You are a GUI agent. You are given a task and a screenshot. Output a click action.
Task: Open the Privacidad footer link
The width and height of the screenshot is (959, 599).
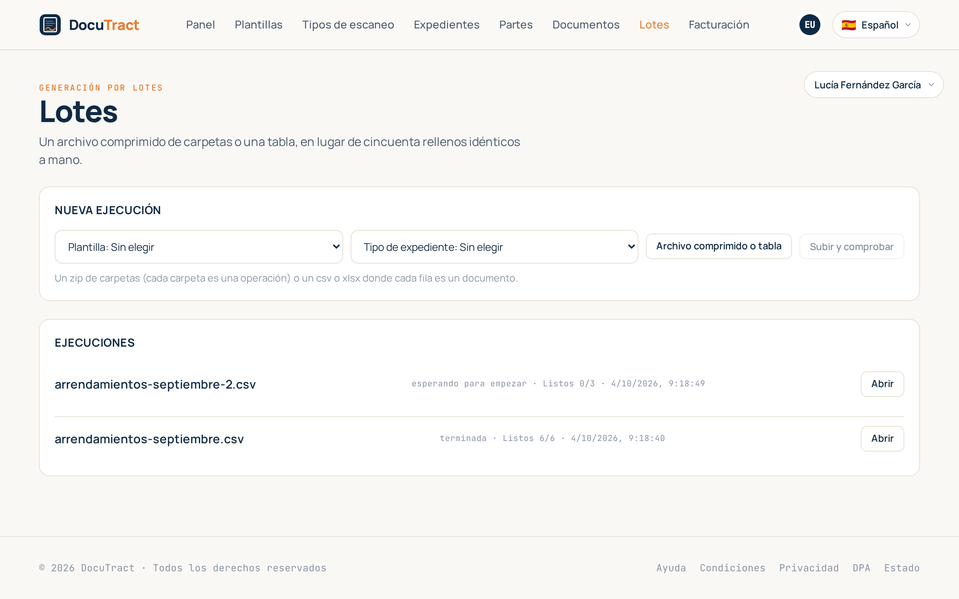point(809,568)
